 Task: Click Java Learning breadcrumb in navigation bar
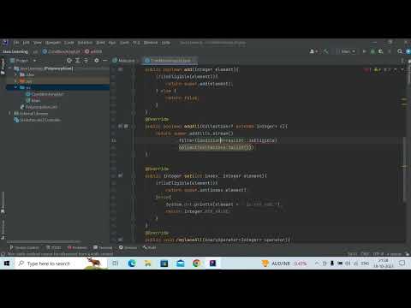15,51
